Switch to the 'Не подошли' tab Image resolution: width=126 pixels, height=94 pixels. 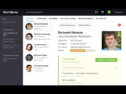[x=101, y=19]
